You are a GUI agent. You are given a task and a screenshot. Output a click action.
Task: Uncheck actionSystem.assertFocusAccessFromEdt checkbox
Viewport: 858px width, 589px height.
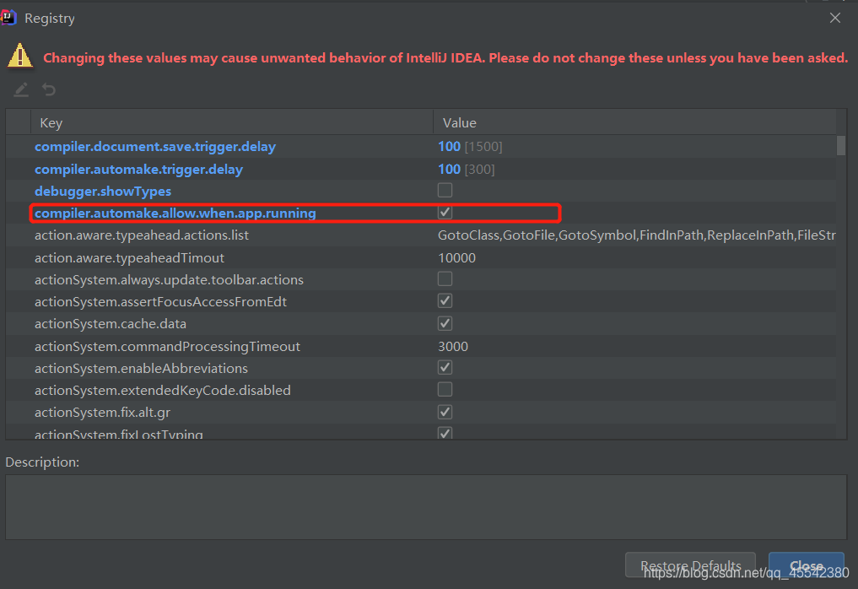[x=445, y=301]
